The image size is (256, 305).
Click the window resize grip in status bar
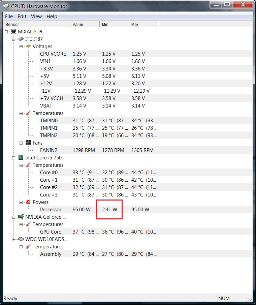(x=250, y=299)
